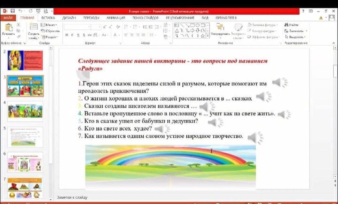Screen dimensions: 338x204
Task: Click the Find (Найти) binoculars icon
Action: click(x=291, y=25)
